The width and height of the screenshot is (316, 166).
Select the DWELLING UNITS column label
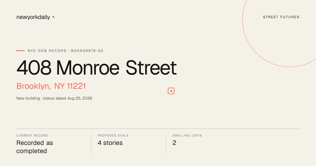[x=187, y=135]
